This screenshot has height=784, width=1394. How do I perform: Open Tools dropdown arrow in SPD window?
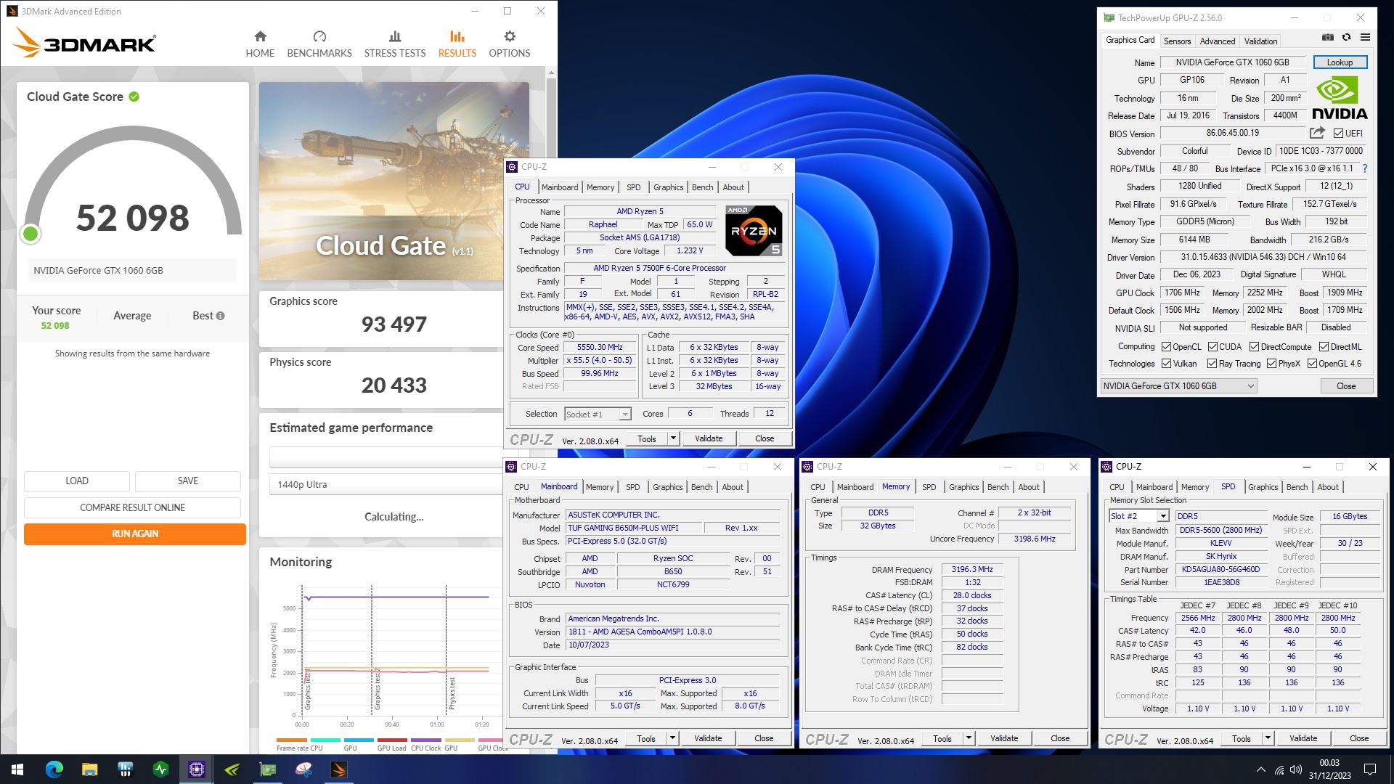pos(1268,739)
